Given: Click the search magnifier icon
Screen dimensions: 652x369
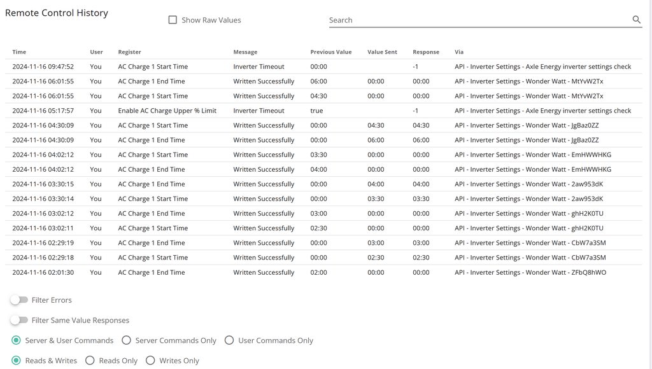Looking at the screenshot, I should click(x=636, y=20).
